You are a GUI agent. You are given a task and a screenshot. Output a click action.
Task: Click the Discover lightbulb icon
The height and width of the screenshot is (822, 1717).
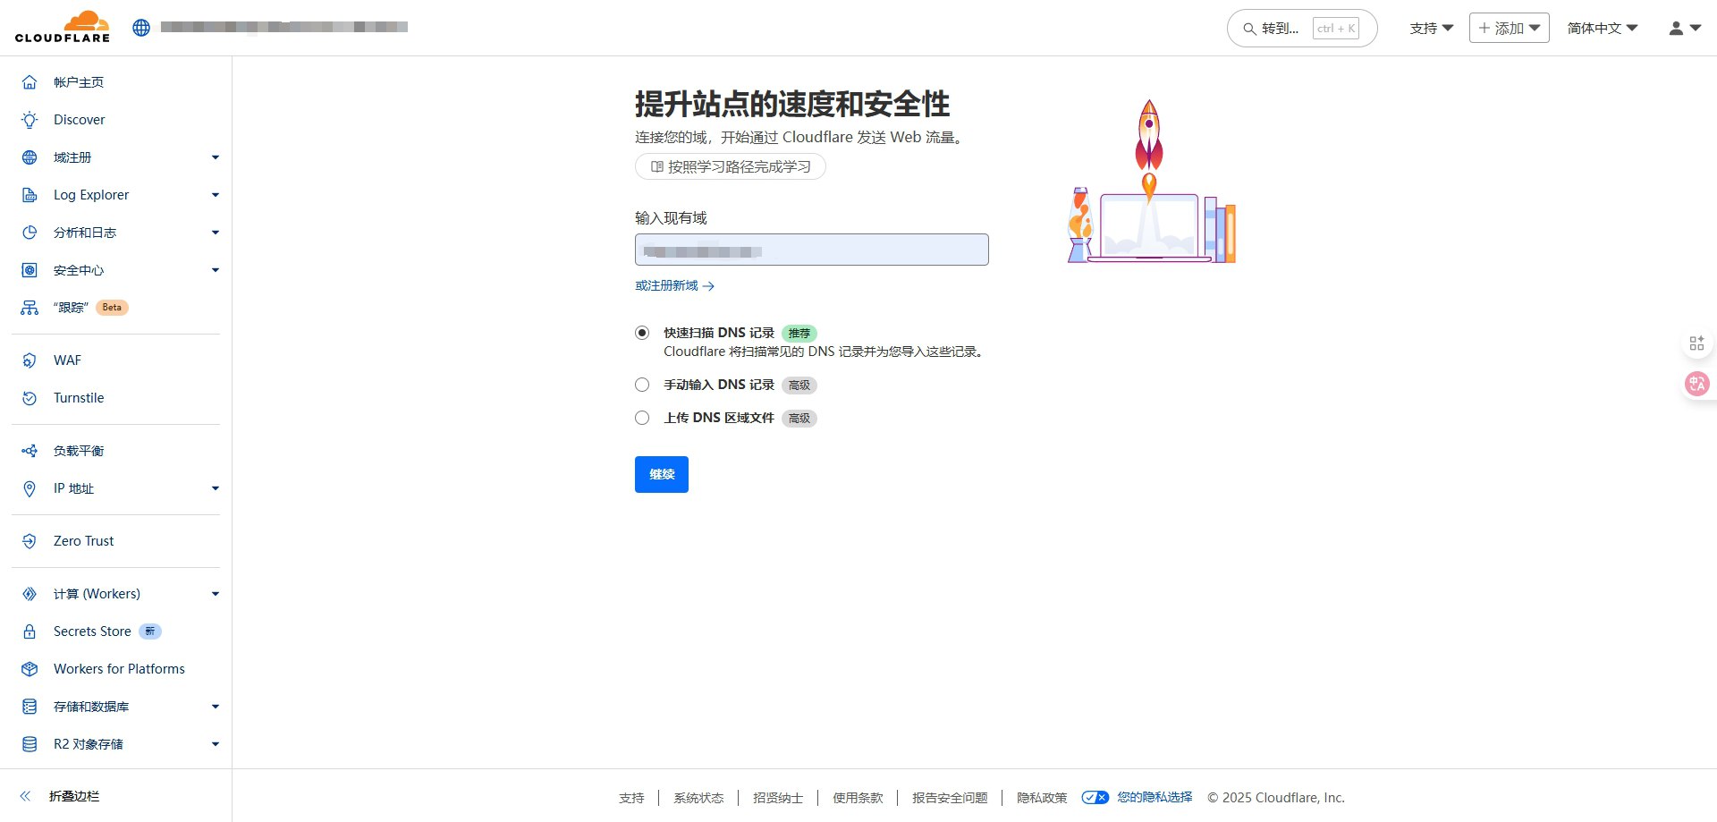tap(30, 120)
